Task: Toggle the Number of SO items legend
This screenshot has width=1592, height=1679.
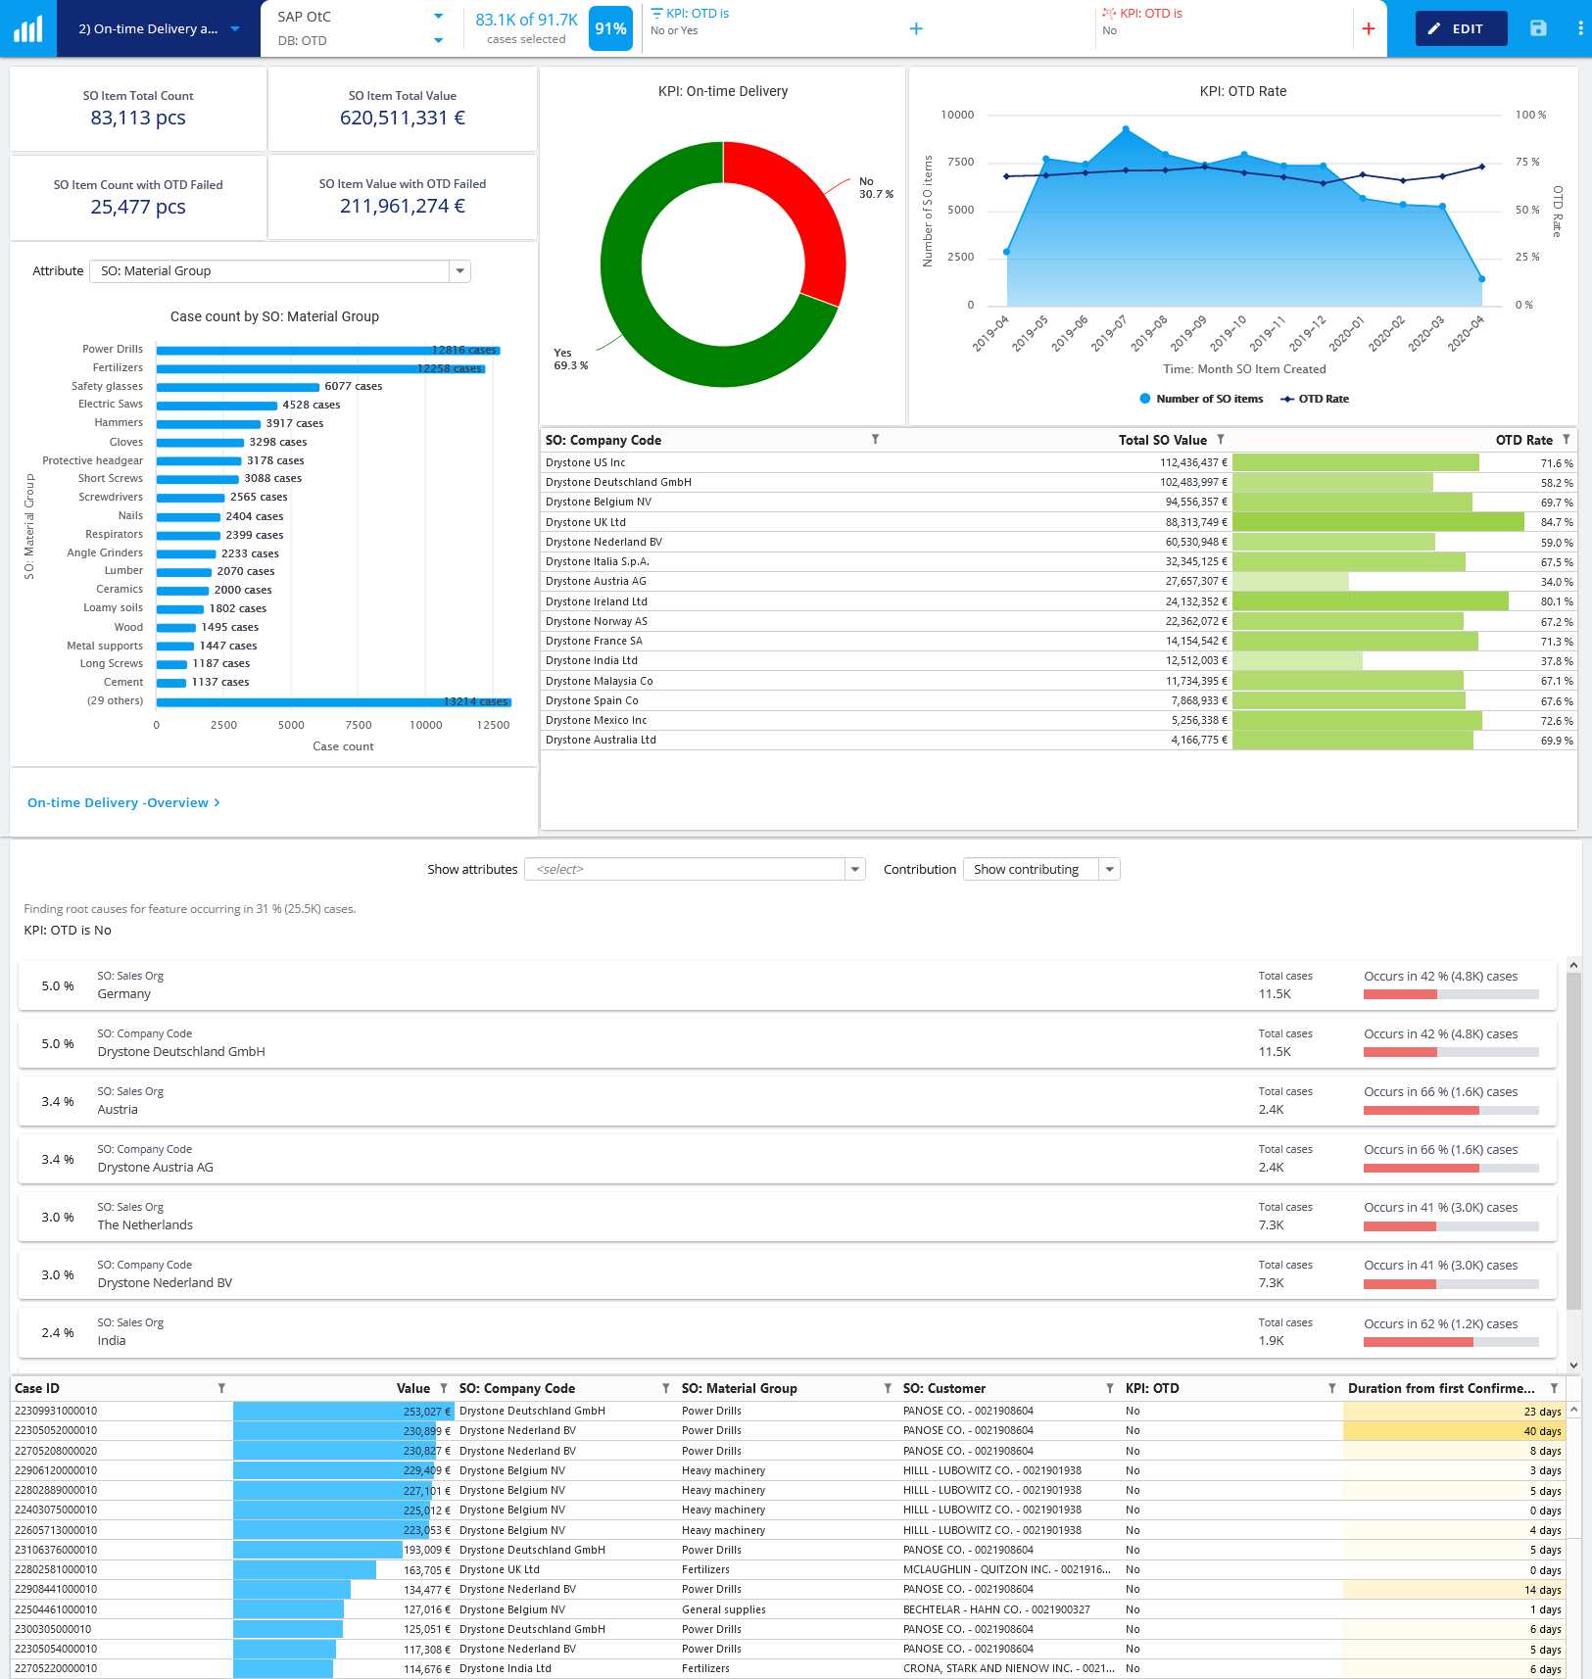Action: click(x=1202, y=399)
